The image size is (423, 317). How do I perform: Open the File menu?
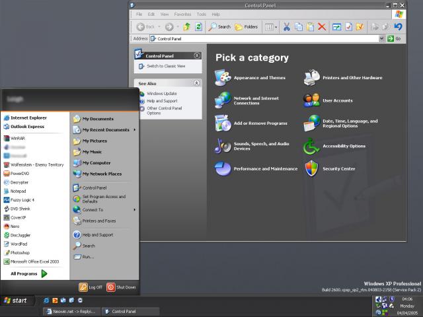click(139, 14)
